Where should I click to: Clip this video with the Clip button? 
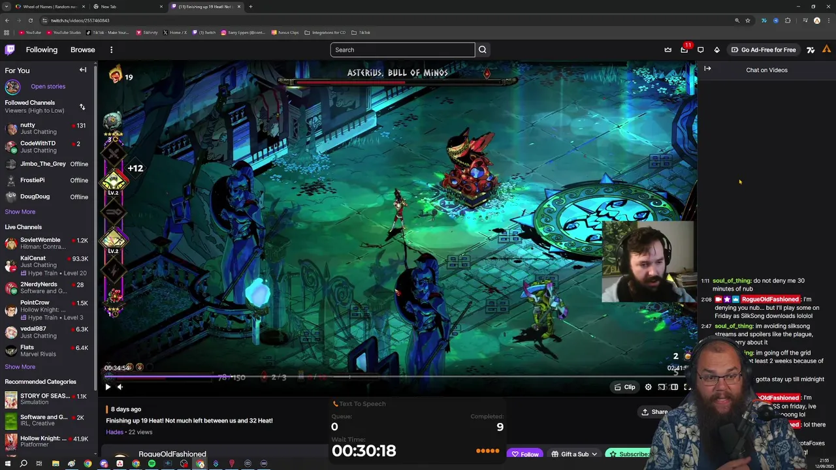(625, 387)
